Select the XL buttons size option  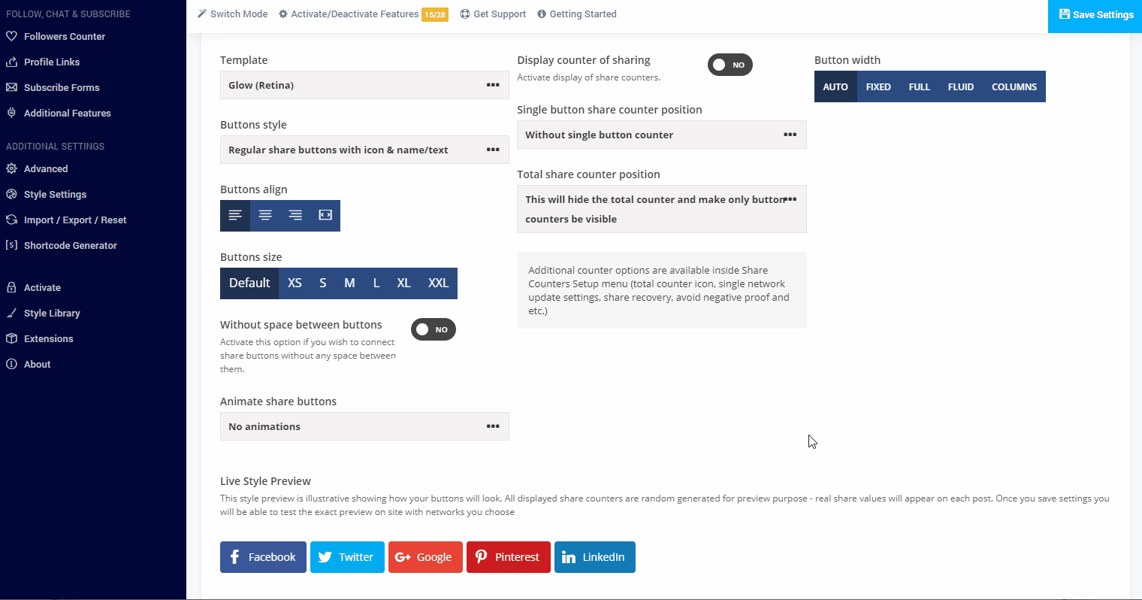[x=403, y=283]
